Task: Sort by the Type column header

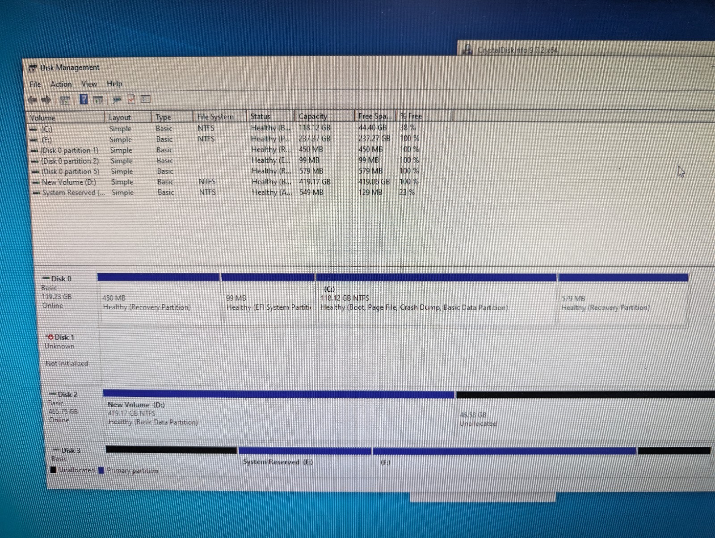Action: point(172,117)
